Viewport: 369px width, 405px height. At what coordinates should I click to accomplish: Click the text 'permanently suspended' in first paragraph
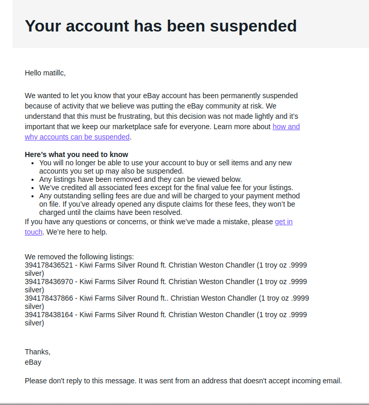tap(259, 96)
